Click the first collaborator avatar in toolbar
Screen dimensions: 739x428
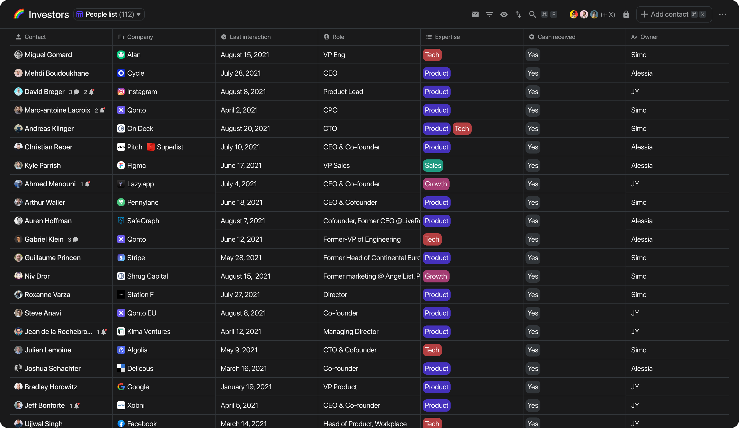pos(573,14)
